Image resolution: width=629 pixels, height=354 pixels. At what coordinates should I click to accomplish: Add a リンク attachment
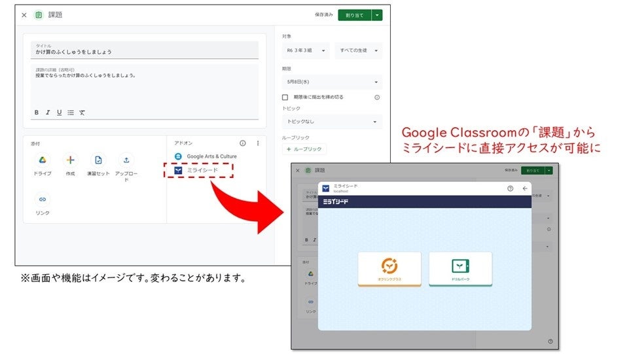[x=42, y=200]
